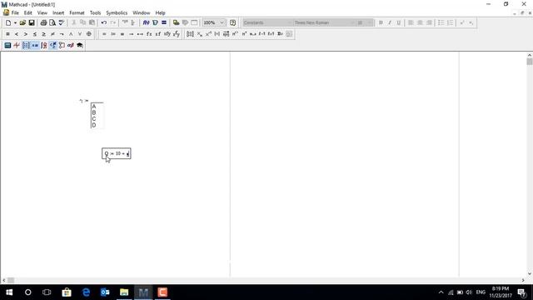Open the Greek symbol toolbar

(71, 45)
